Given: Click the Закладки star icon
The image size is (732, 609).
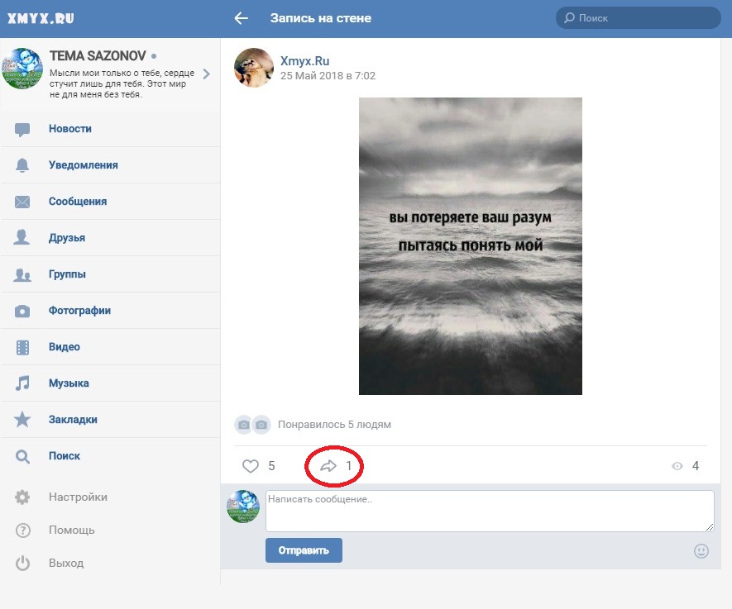Looking at the screenshot, I should click(22, 420).
